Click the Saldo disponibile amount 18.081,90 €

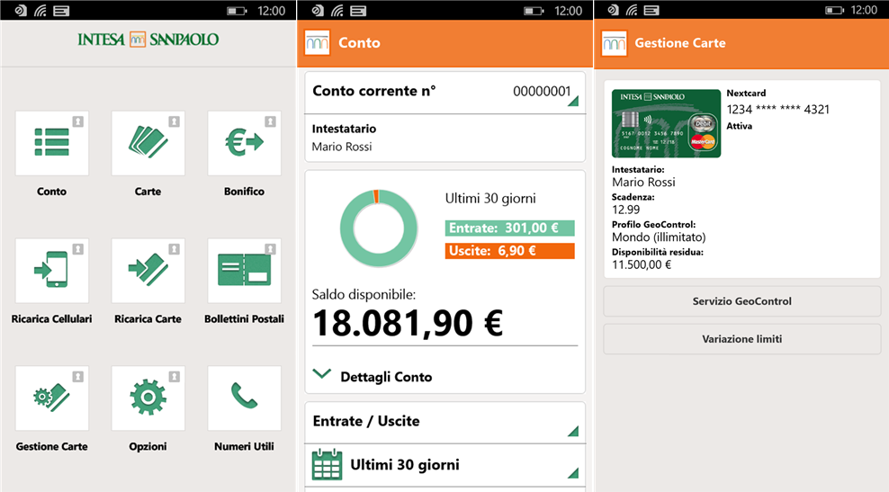pyautogui.click(x=407, y=323)
